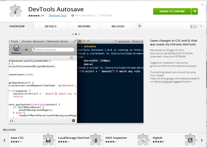207x148 pixels.
Task: Click the vimeo.com/33765496 screencast text
Action: pos(174,56)
